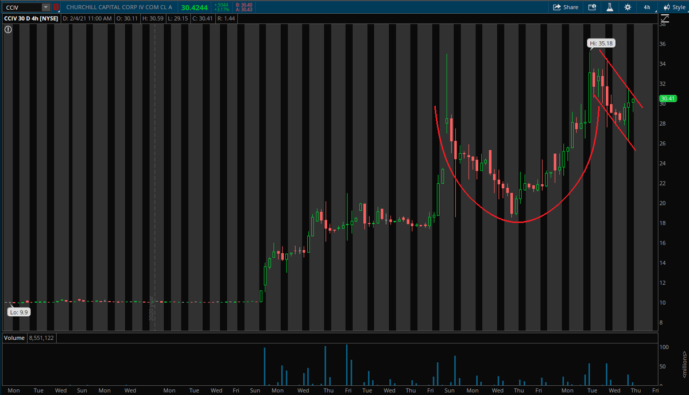Click the CCIV 30 D 4h [NYSE] label
The height and width of the screenshot is (395, 689).
coord(30,19)
